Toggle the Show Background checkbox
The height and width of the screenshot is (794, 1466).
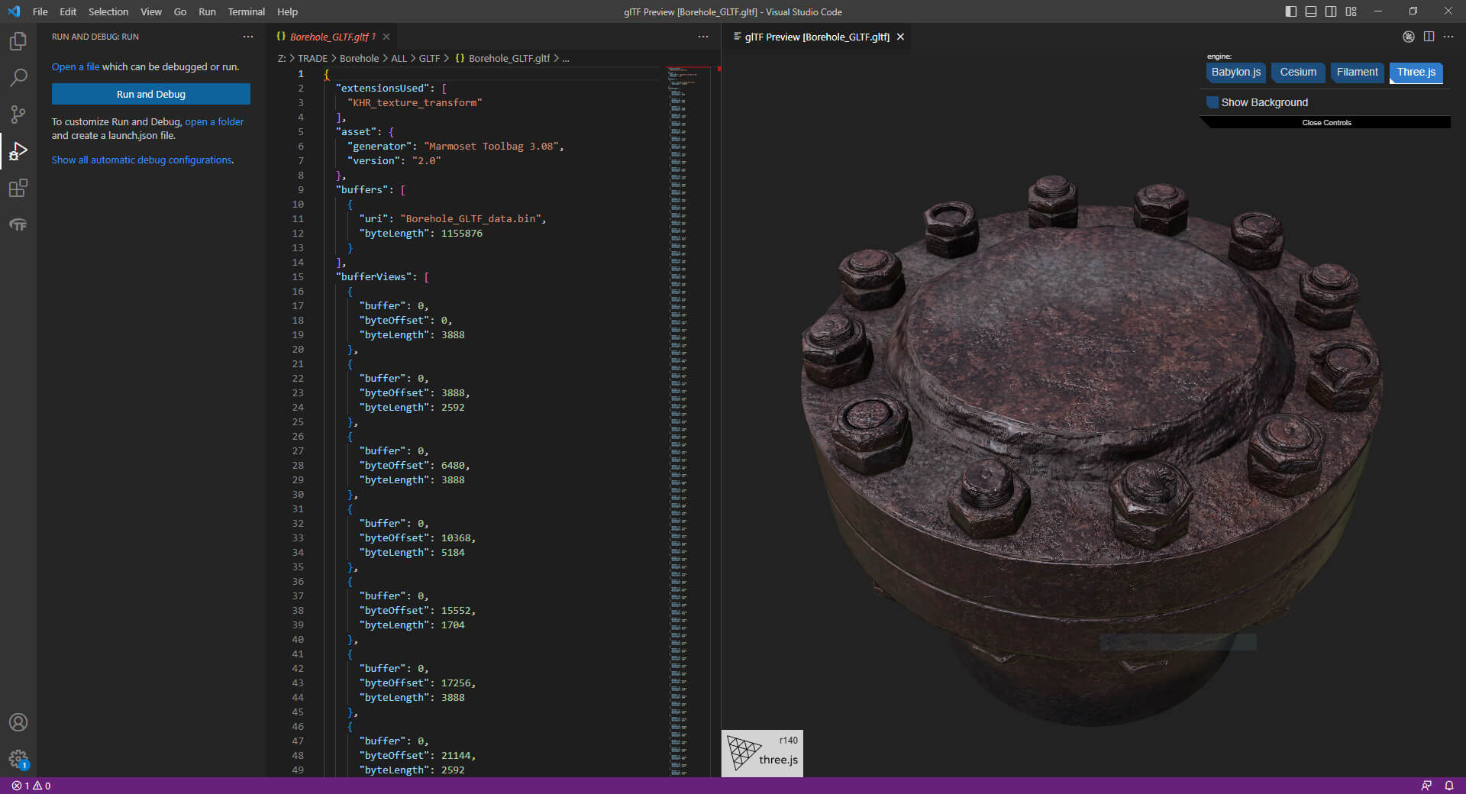1213,102
